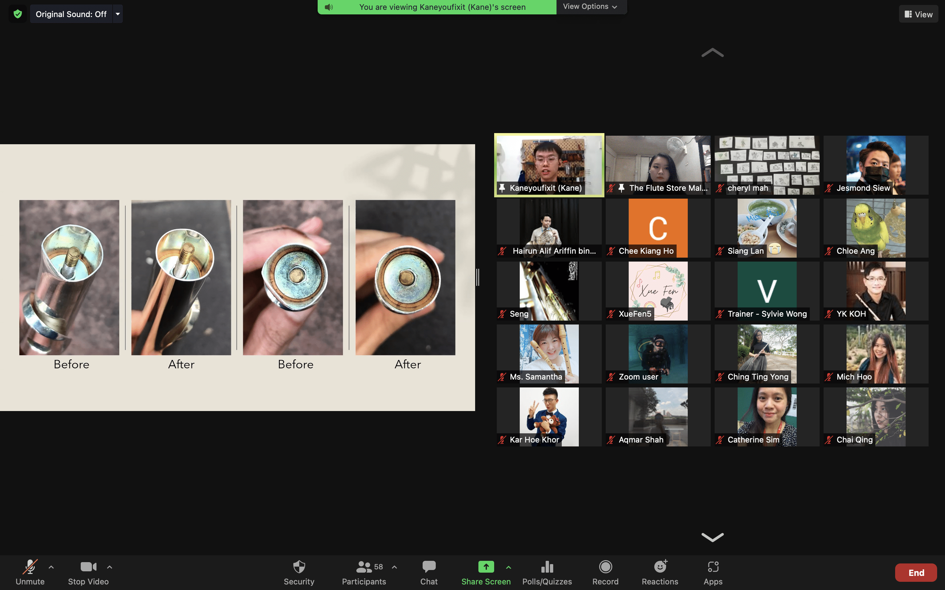Open the View layout menu
This screenshot has height=590, width=945.
point(918,14)
